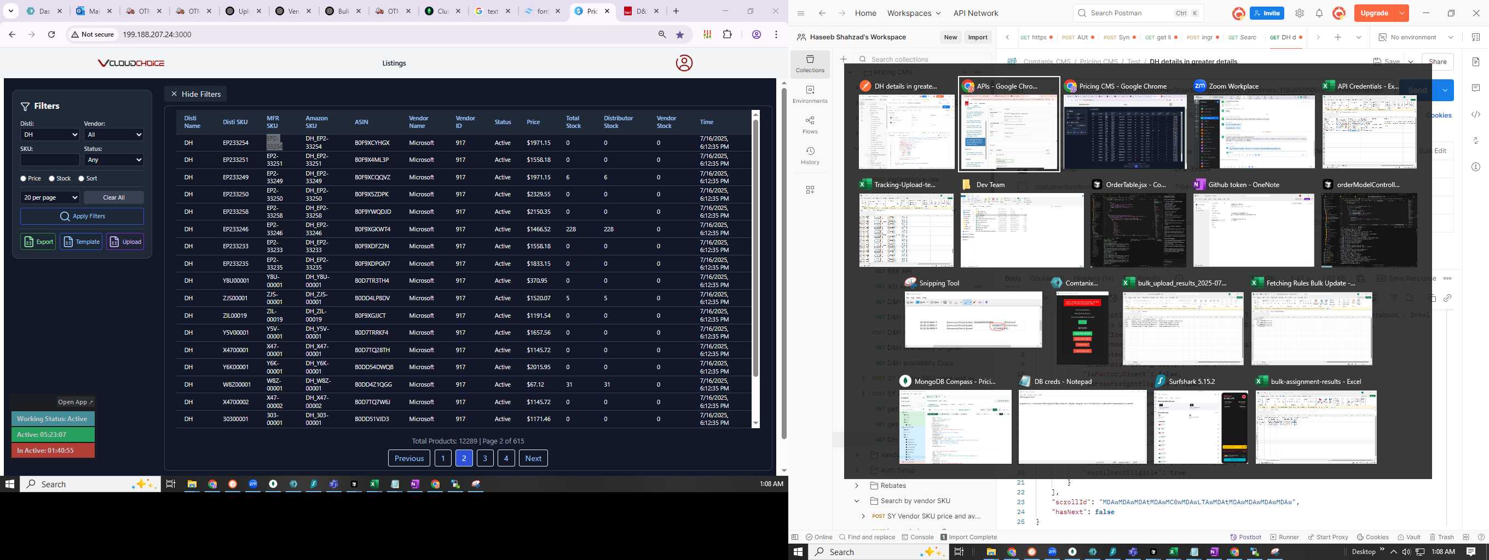Open the No environment dropdown in Postman
Image resolution: width=1489 pixels, height=560 pixels.
click(1416, 37)
